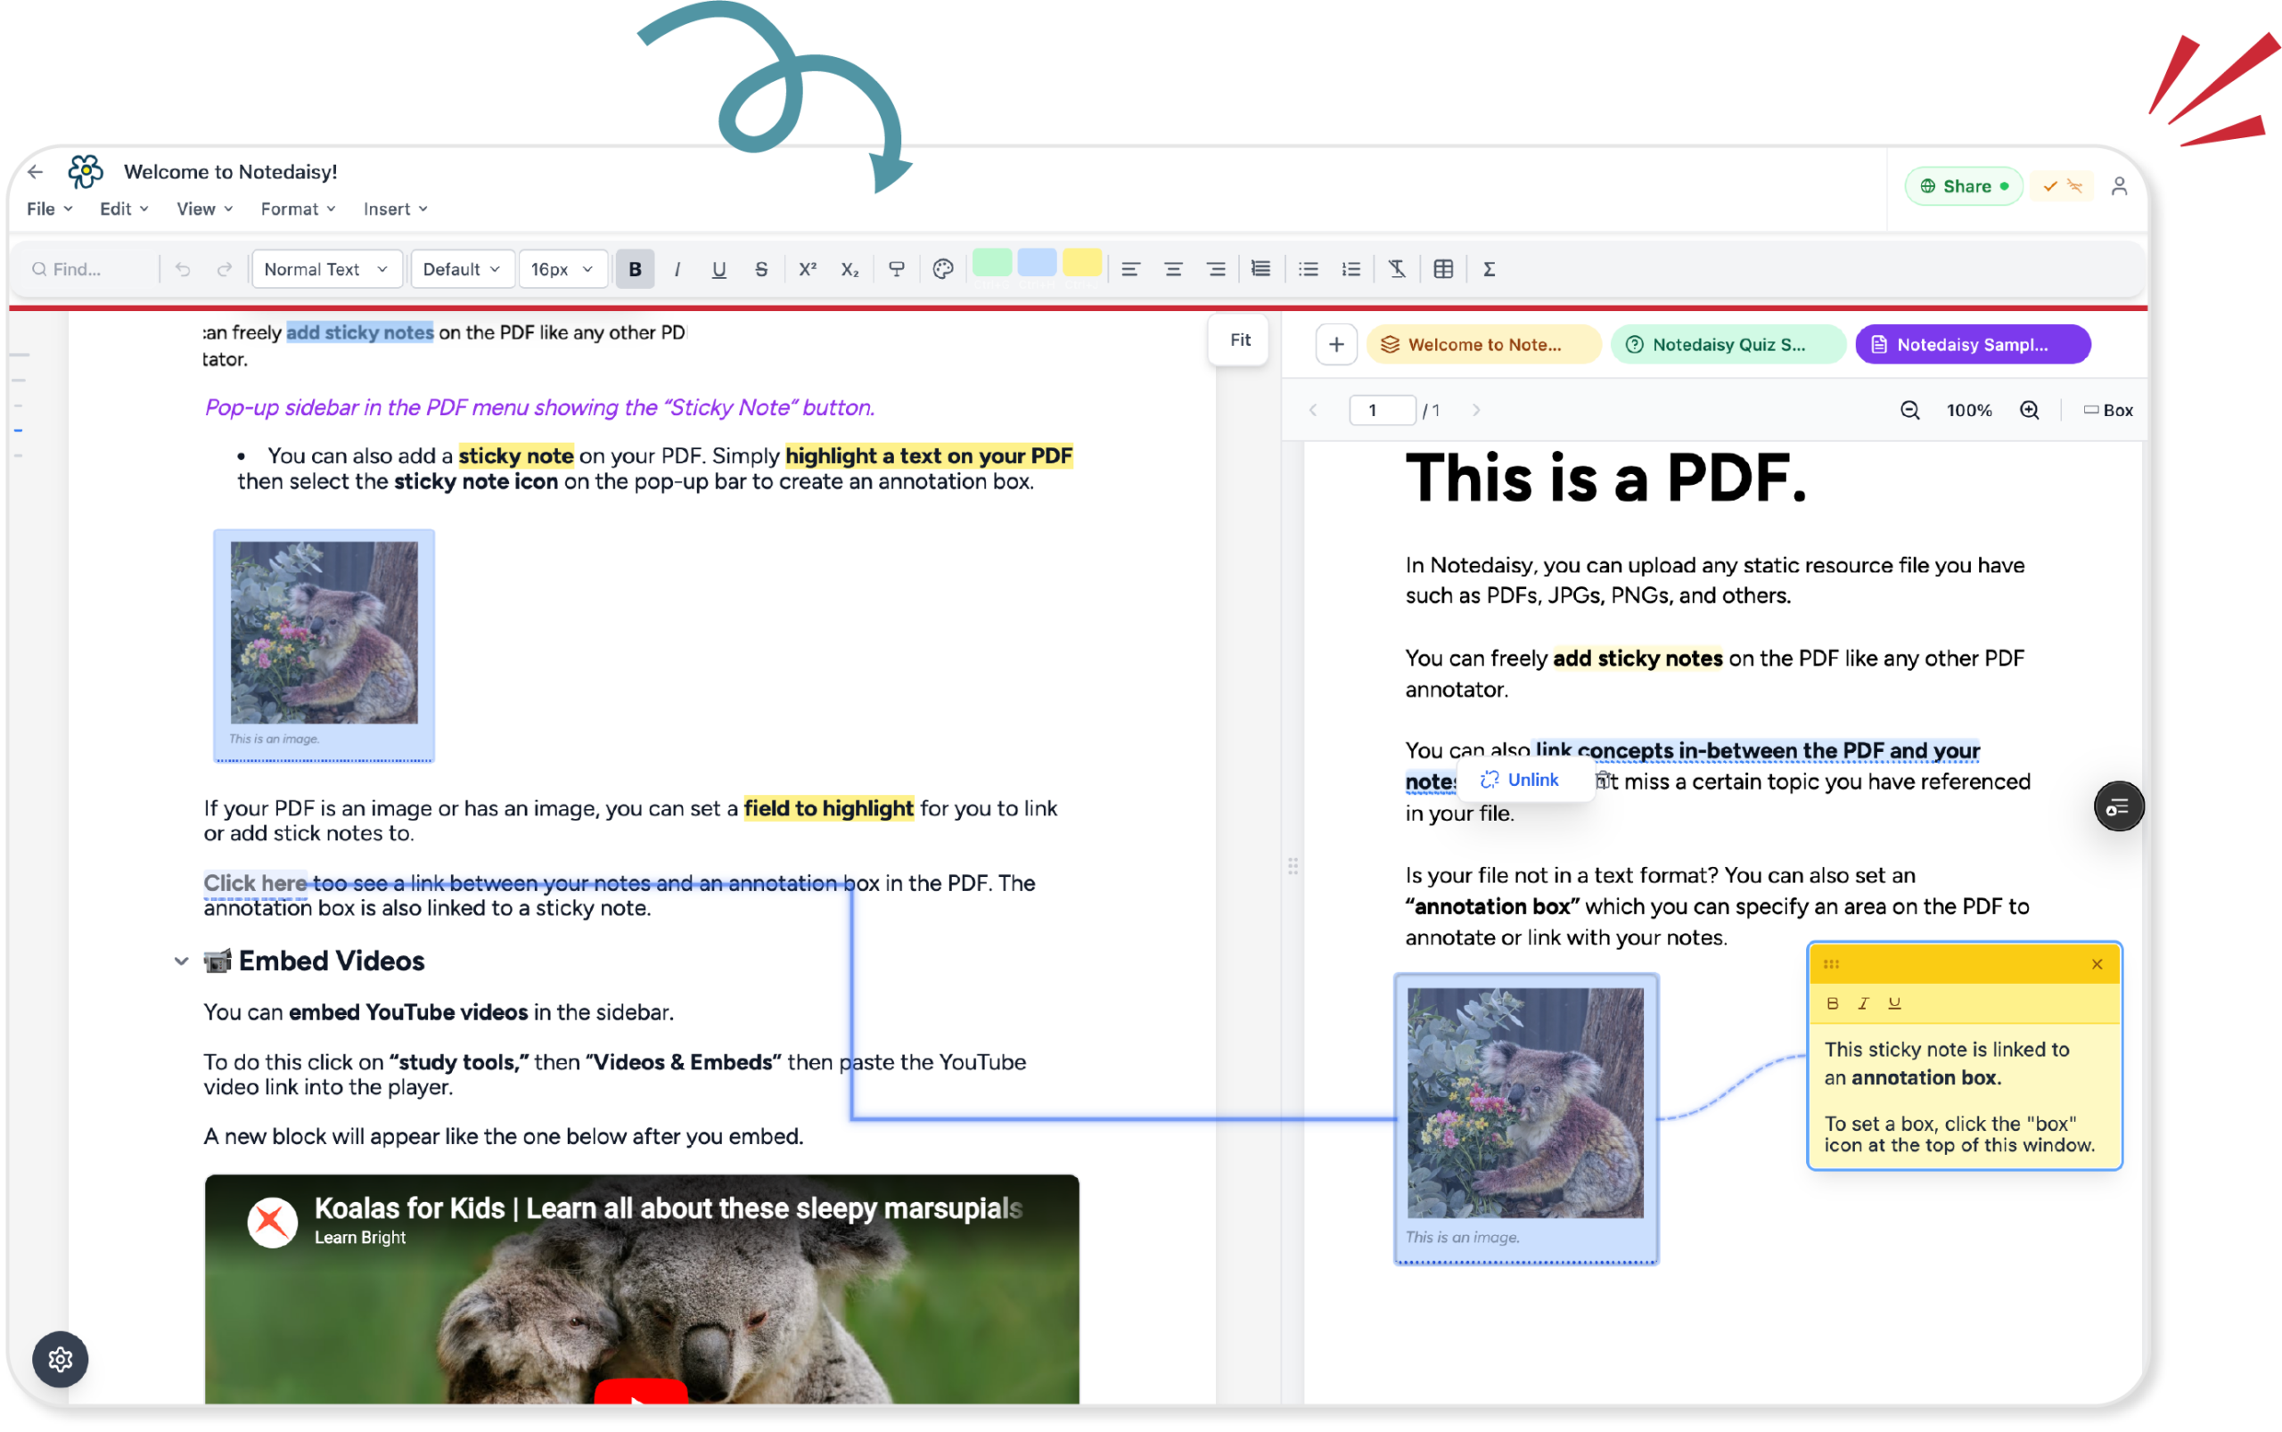Insert a math formula with sigma icon

1490,269
